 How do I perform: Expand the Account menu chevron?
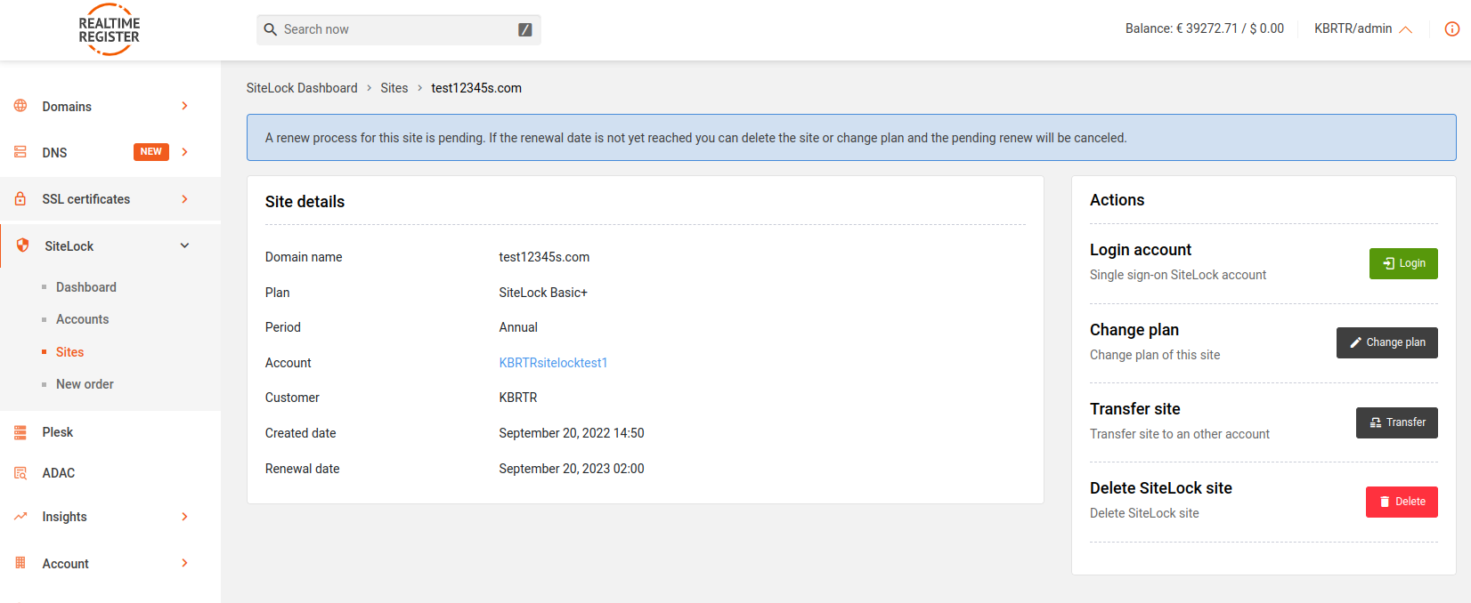[184, 563]
